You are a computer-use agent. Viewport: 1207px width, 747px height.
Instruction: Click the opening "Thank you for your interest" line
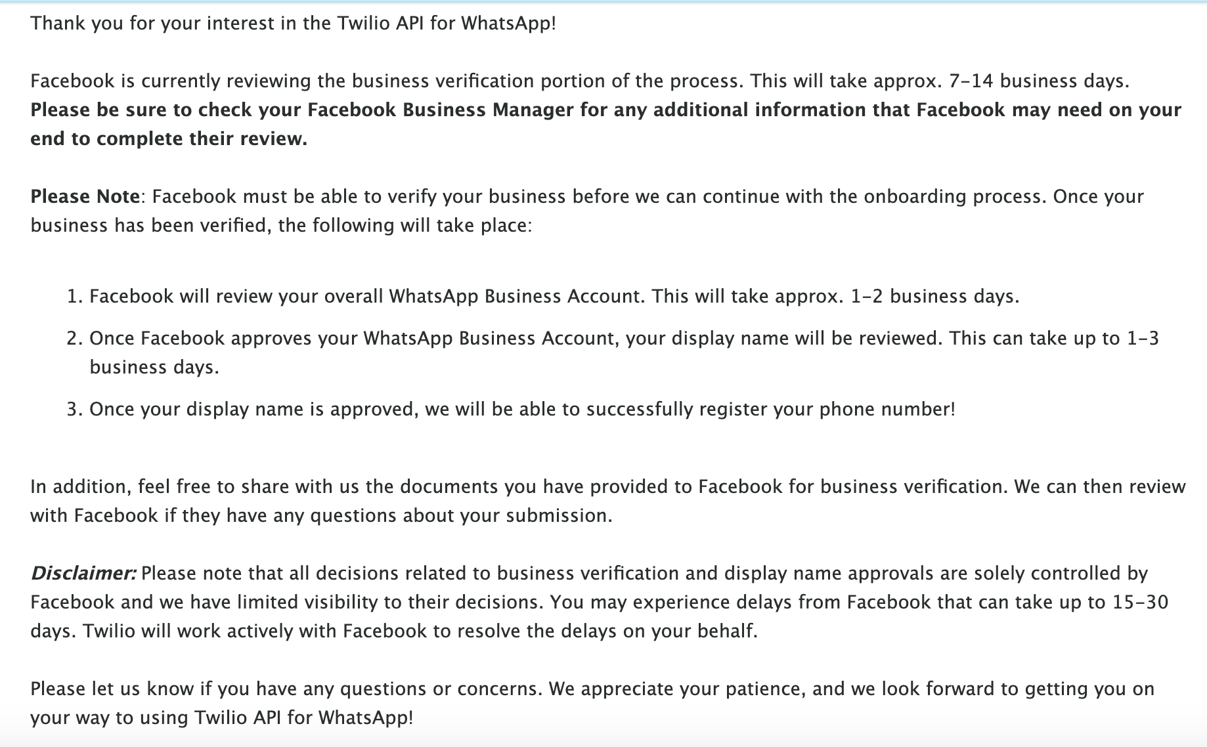(293, 24)
